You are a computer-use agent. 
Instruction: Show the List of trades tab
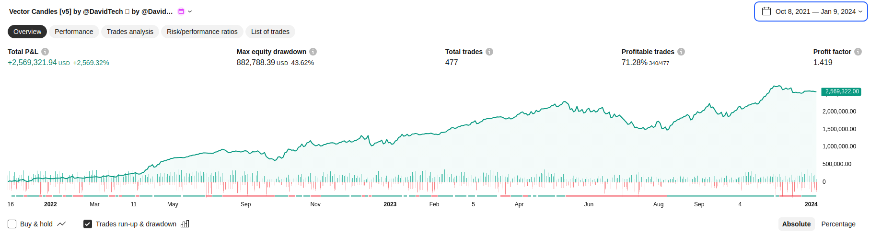270,32
